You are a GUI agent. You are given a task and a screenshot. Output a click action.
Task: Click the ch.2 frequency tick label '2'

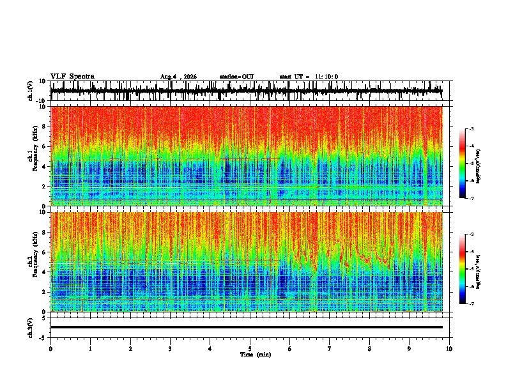click(44, 292)
